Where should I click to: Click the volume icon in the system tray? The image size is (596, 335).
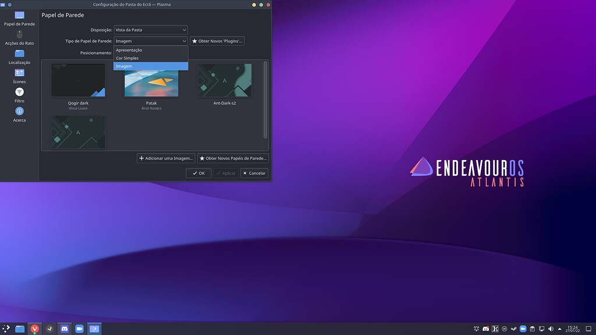pyautogui.click(x=550, y=329)
